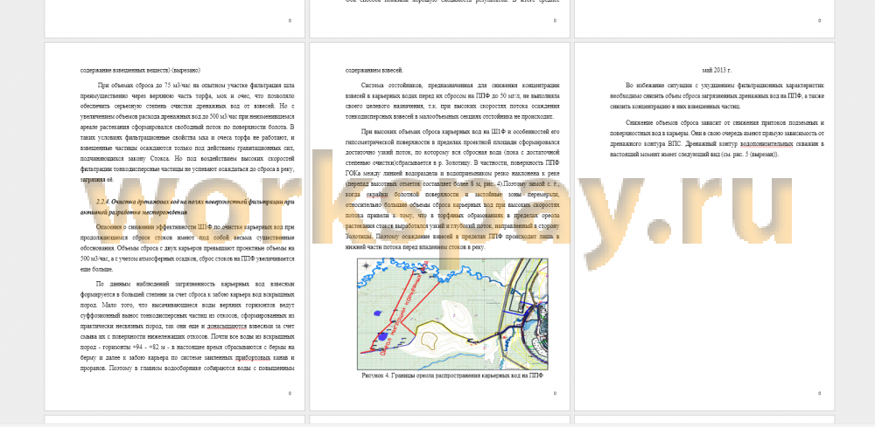Click the paragraph starting "При высоких объемах сброса карьерных"
This screenshot has height=427, width=875.
click(452, 189)
